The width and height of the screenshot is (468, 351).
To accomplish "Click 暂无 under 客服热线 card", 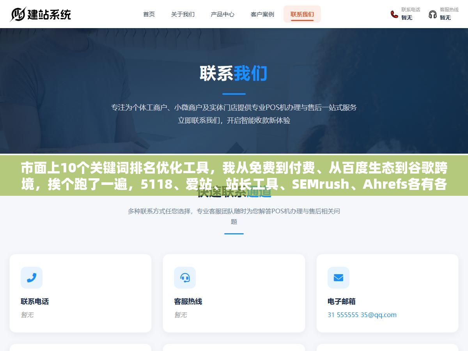I will (x=181, y=315).
